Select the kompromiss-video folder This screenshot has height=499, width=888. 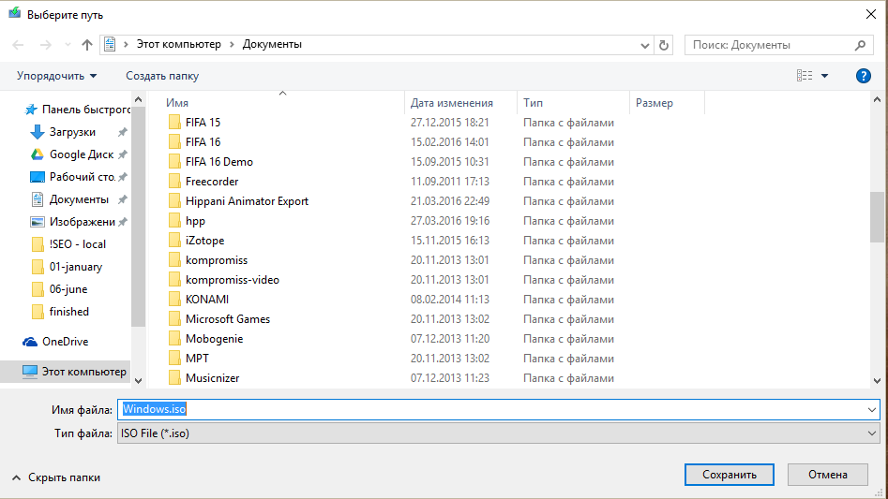(233, 280)
